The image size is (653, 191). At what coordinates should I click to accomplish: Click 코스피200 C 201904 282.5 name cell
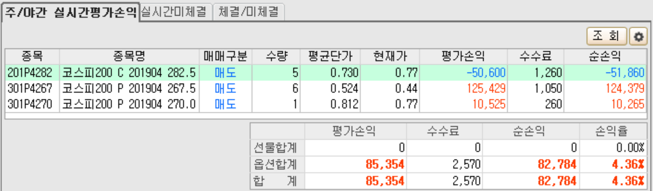[129, 73]
